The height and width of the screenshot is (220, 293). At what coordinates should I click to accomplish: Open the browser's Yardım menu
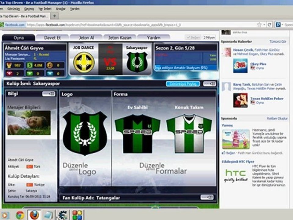coord(74,9)
